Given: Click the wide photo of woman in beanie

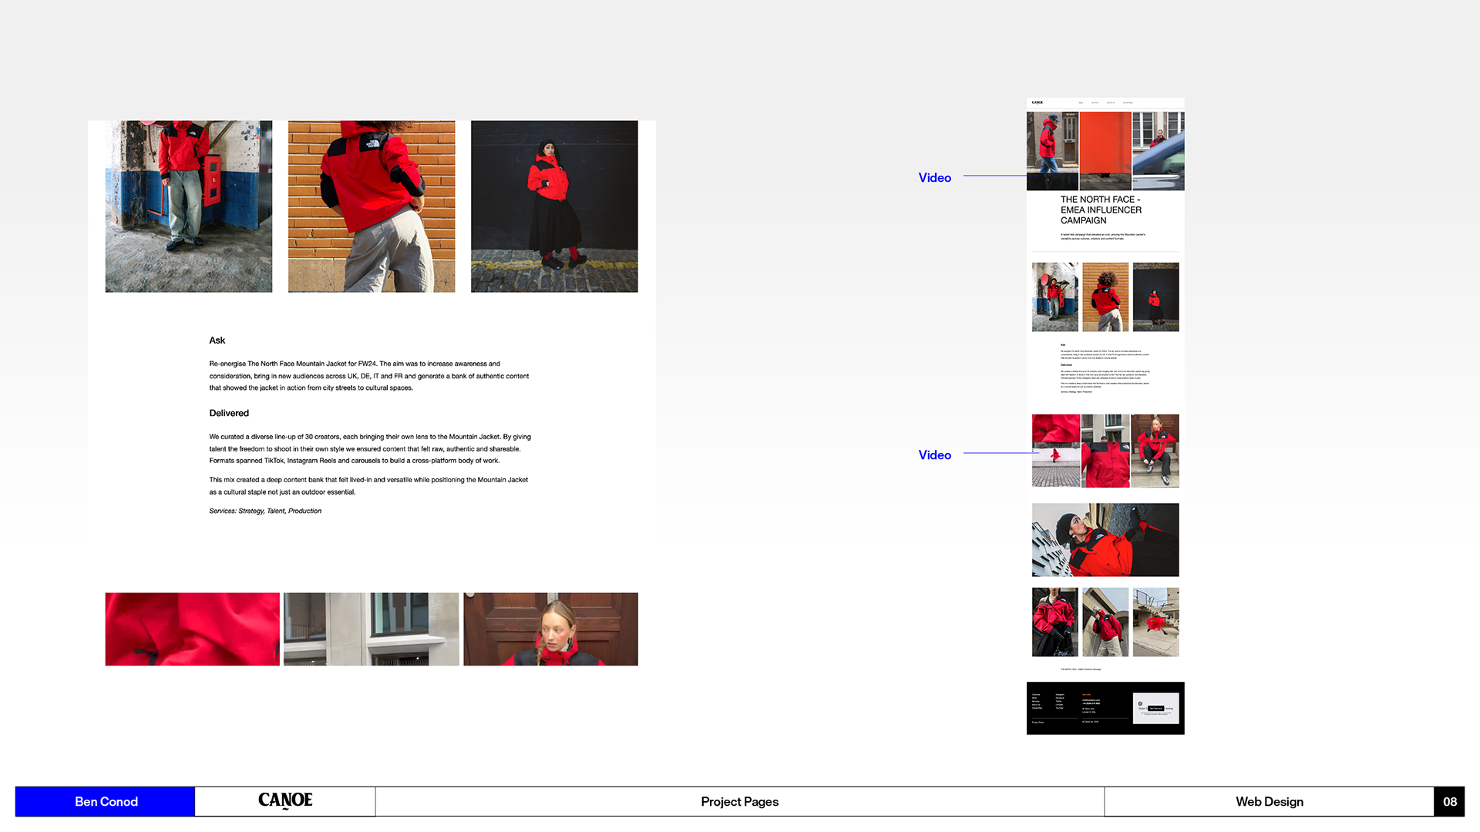Looking at the screenshot, I should pos(1105,539).
